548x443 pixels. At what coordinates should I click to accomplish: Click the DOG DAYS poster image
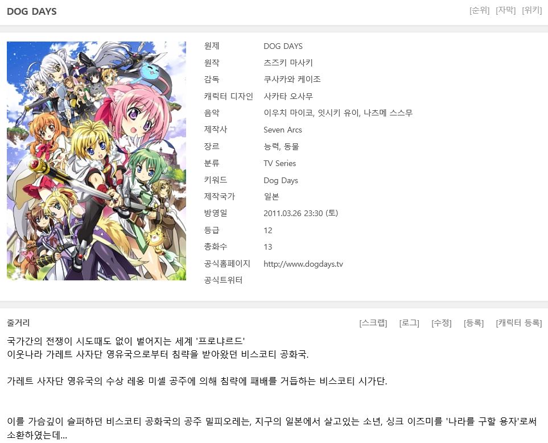pos(97,161)
